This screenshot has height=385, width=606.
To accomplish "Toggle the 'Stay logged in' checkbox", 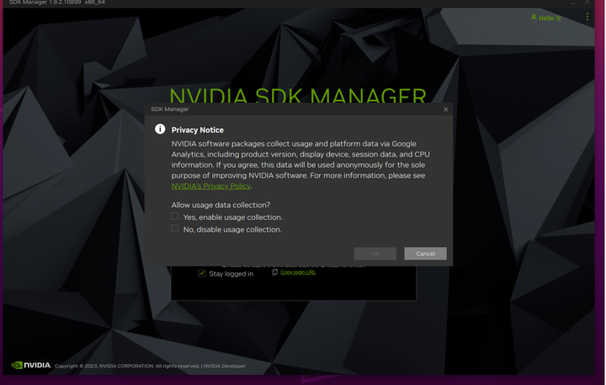I will pyautogui.click(x=202, y=273).
